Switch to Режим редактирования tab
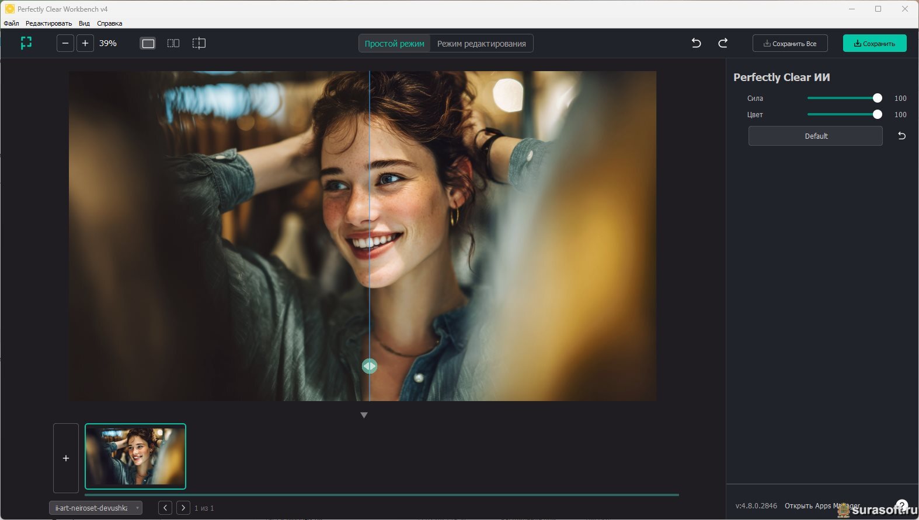919x520 pixels. click(481, 44)
